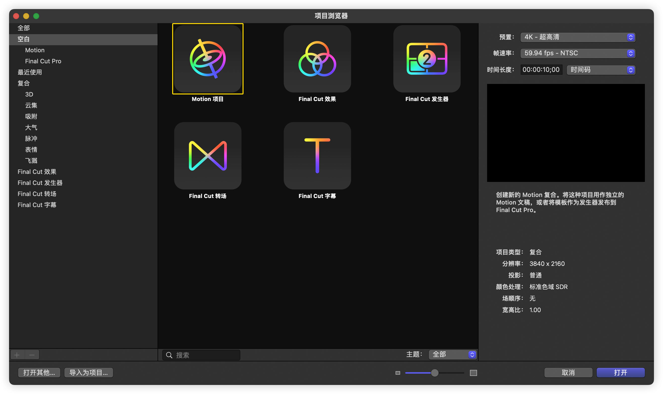Select Final Cut 转场 in sidebar

[83, 194]
